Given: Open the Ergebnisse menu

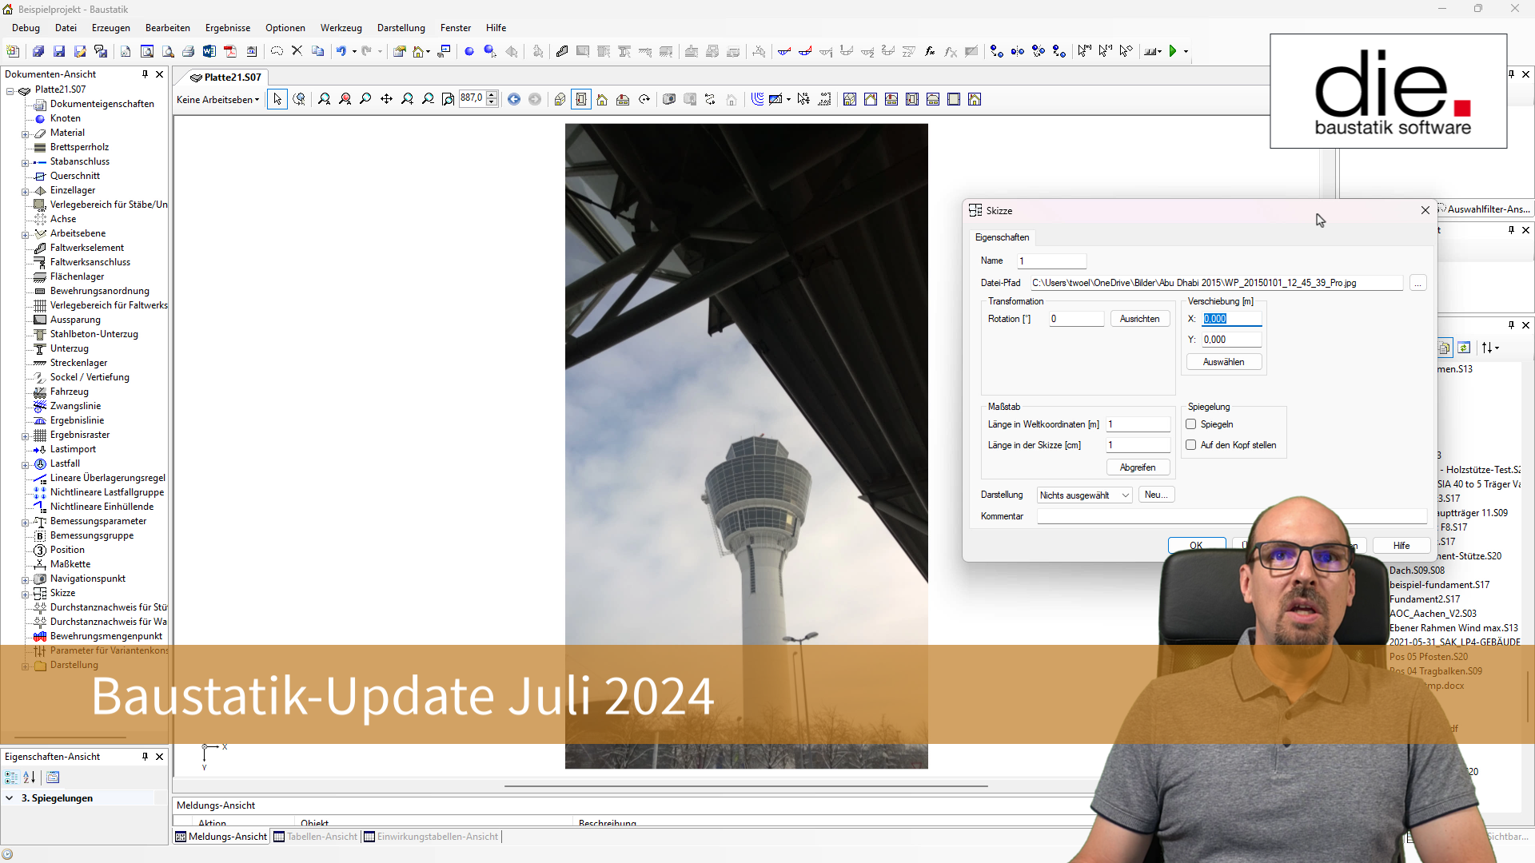Looking at the screenshot, I should click(x=228, y=27).
